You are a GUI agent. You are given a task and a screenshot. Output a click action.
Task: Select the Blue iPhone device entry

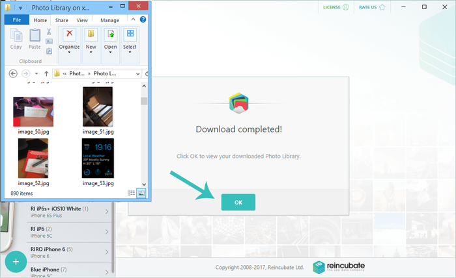tap(70, 270)
